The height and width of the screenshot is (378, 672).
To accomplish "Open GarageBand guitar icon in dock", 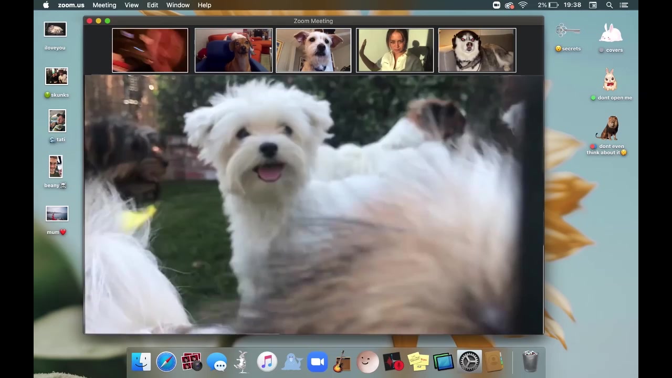I will click(342, 362).
